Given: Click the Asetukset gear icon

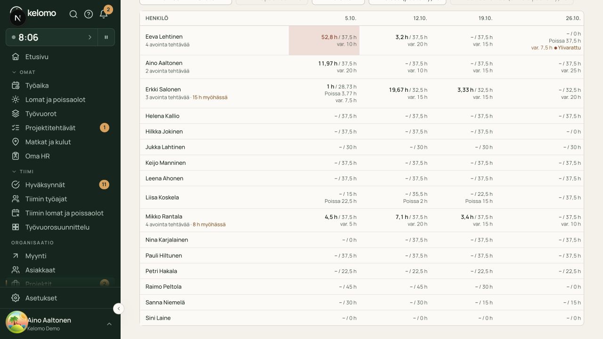Looking at the screenshot, I should click(16, 298).
